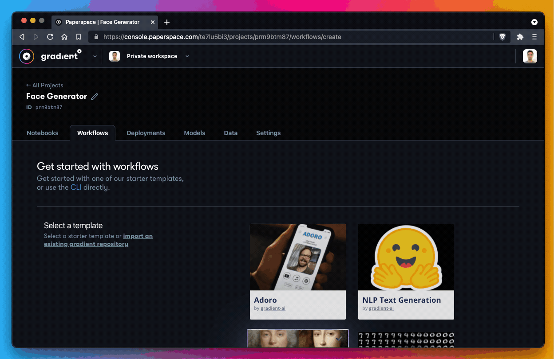Select the Adoro template thumbnail
Image resolution: width=554 pixels, height=359 pixels.
[298, 257]
